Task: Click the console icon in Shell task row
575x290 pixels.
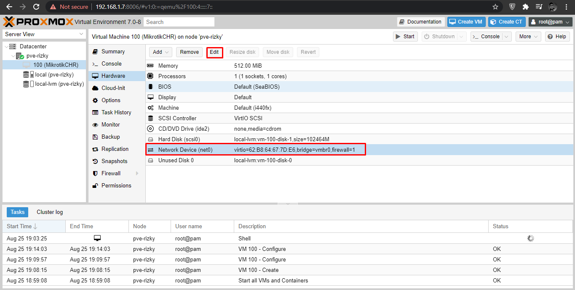Action: point(97,238)
